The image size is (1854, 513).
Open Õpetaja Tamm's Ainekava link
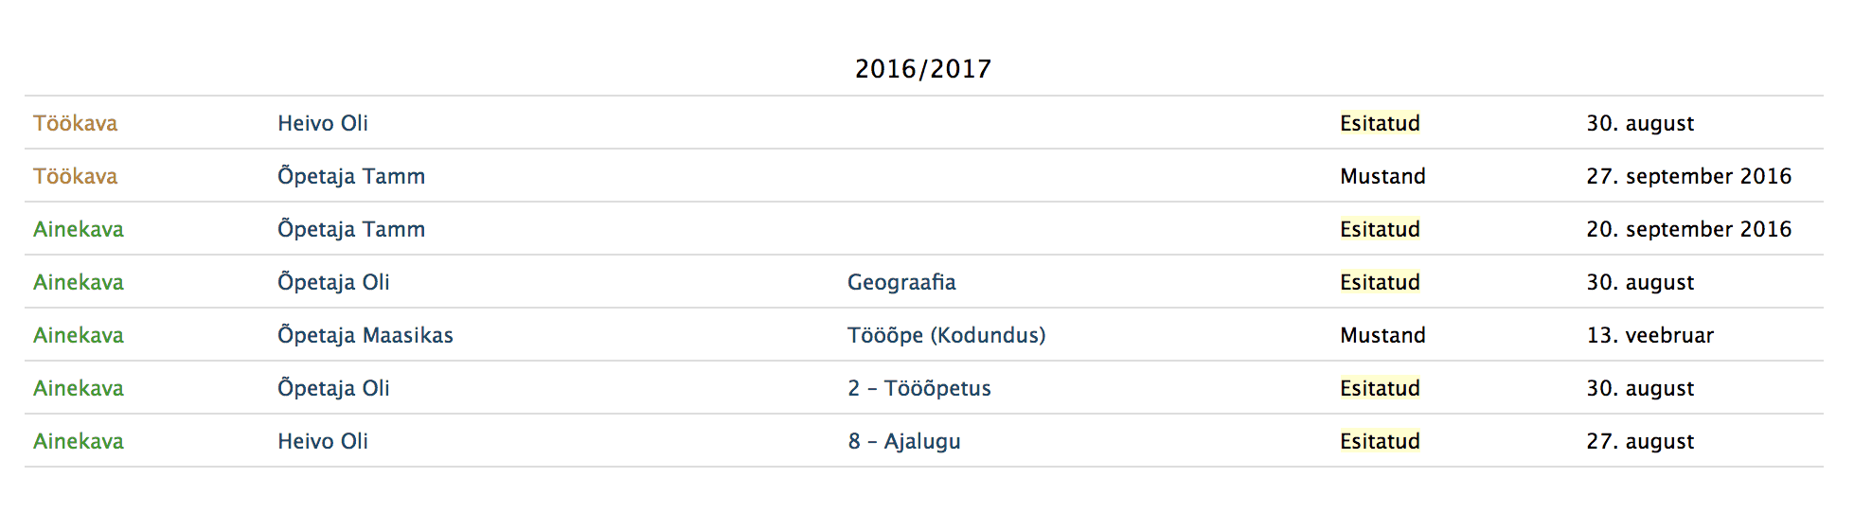[x=78, y=229]
